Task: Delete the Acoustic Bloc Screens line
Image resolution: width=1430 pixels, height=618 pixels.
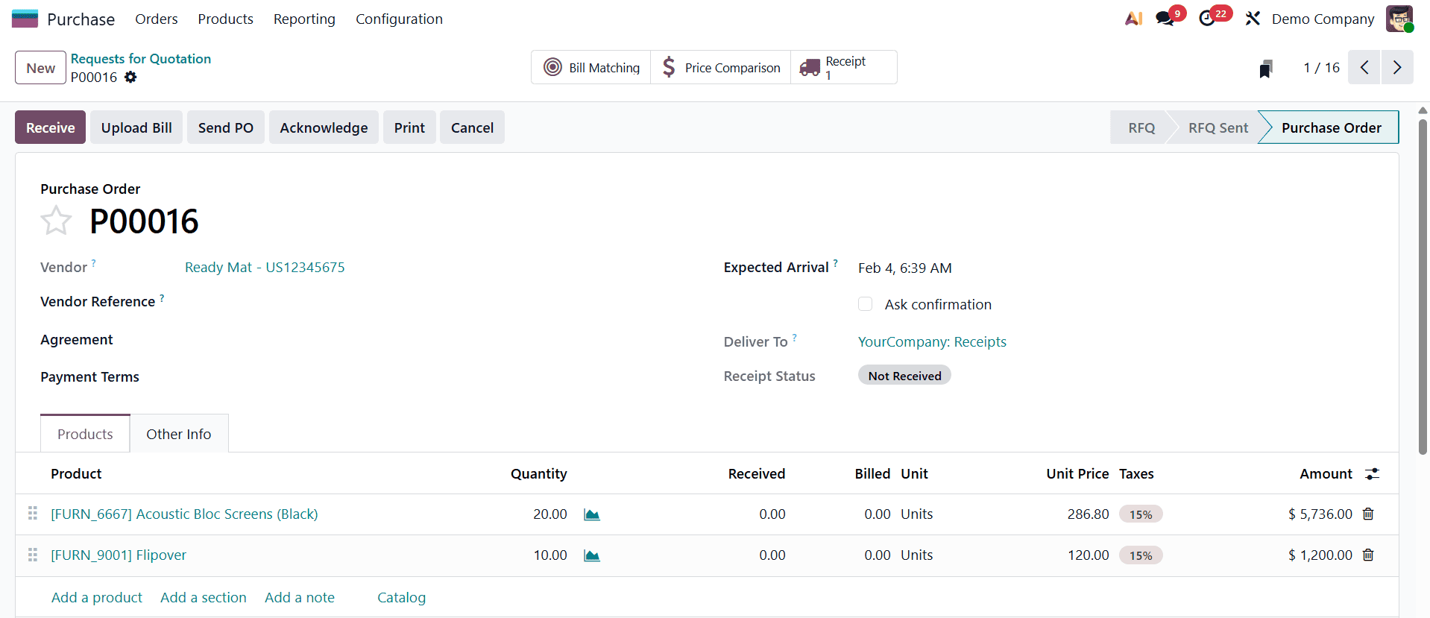Action: [x=1368, y=514]
